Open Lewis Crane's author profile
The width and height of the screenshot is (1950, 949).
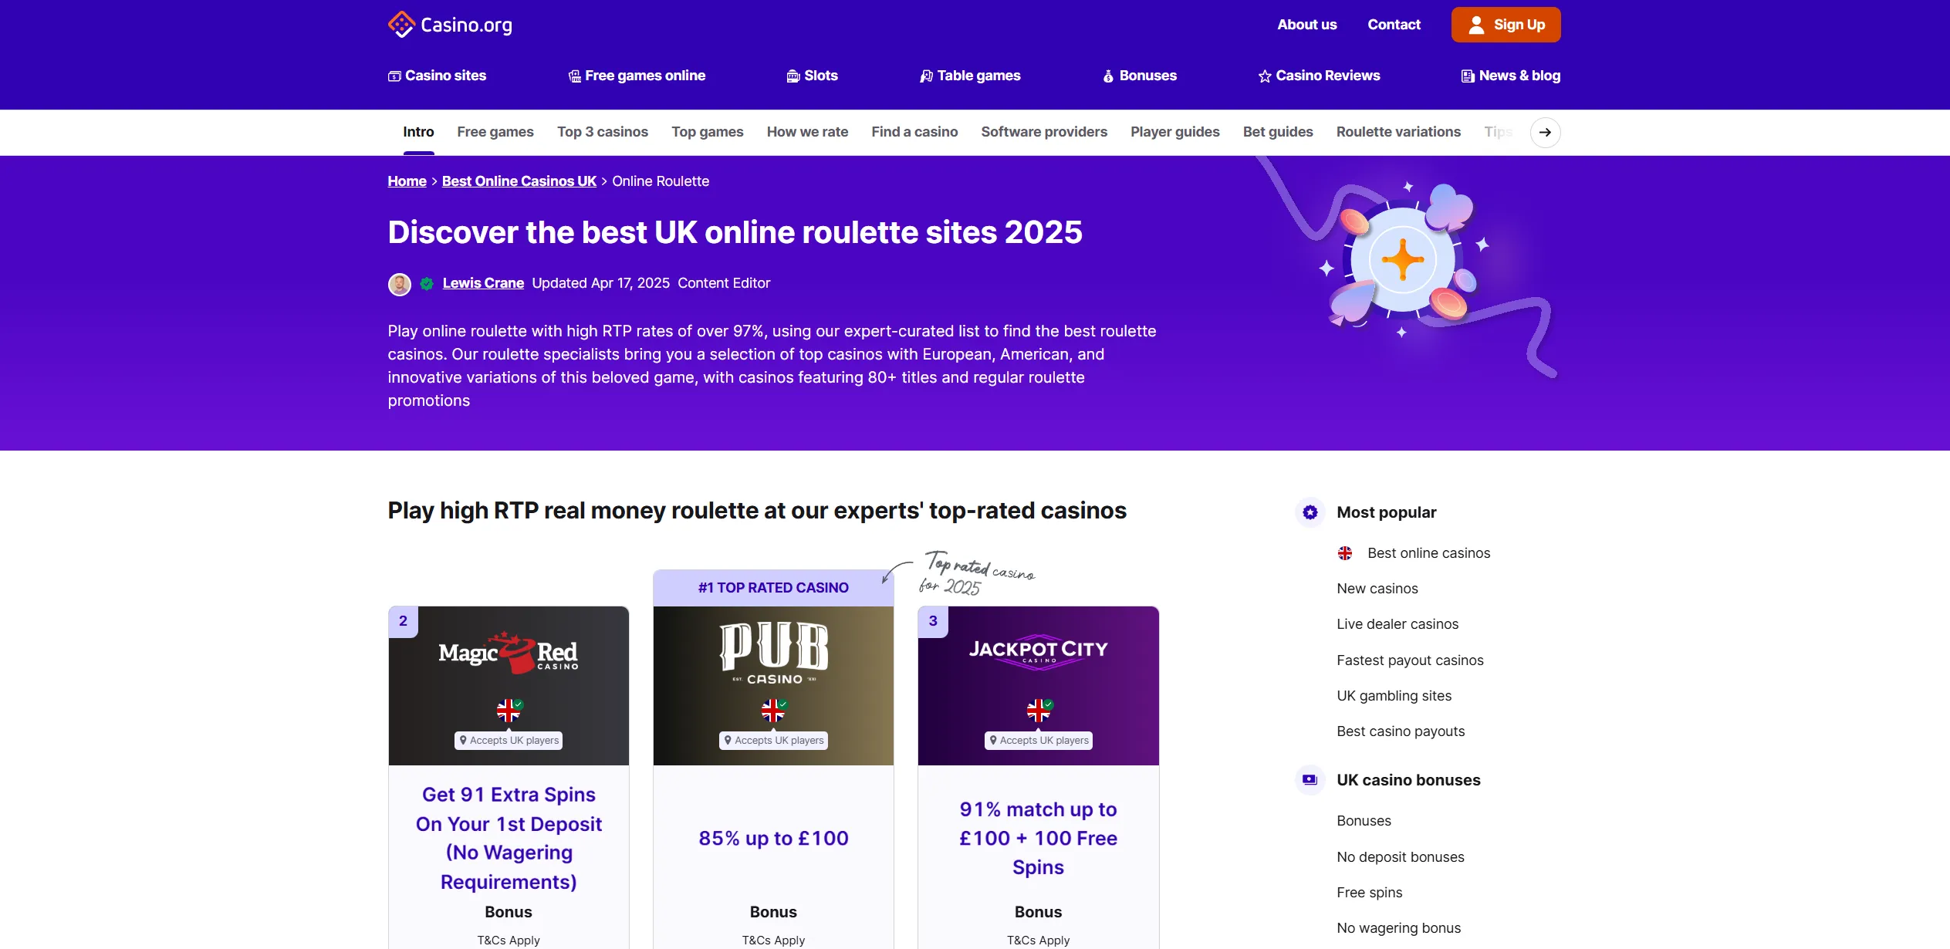[x=483, y=283]
